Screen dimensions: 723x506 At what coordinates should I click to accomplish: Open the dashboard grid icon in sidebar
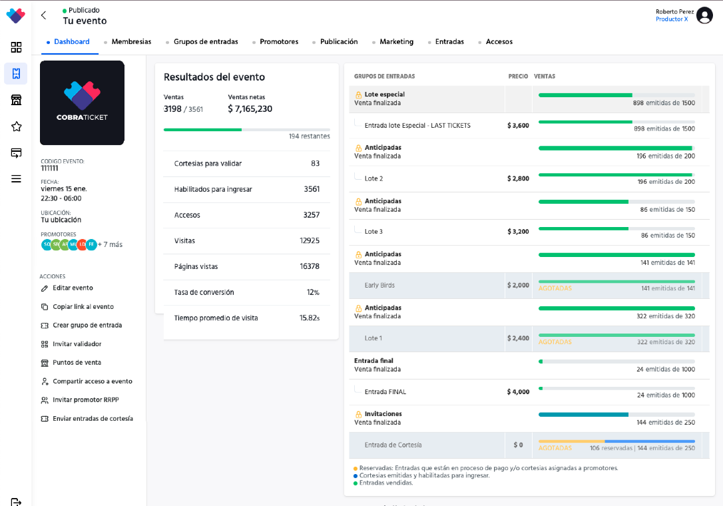16,47
